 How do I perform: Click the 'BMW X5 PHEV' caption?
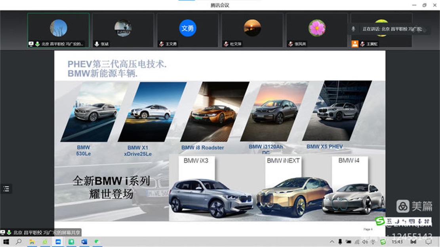click(x=325, y=147)
